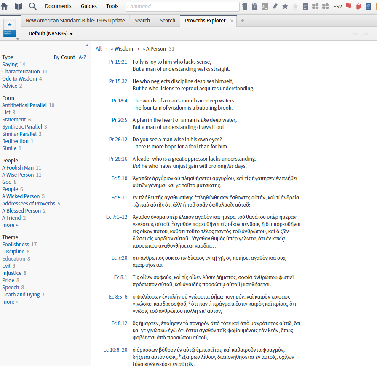The height and width of the screenshot is (366, 377).
Task: Open the Library book icon
Action: coord(19,6)
